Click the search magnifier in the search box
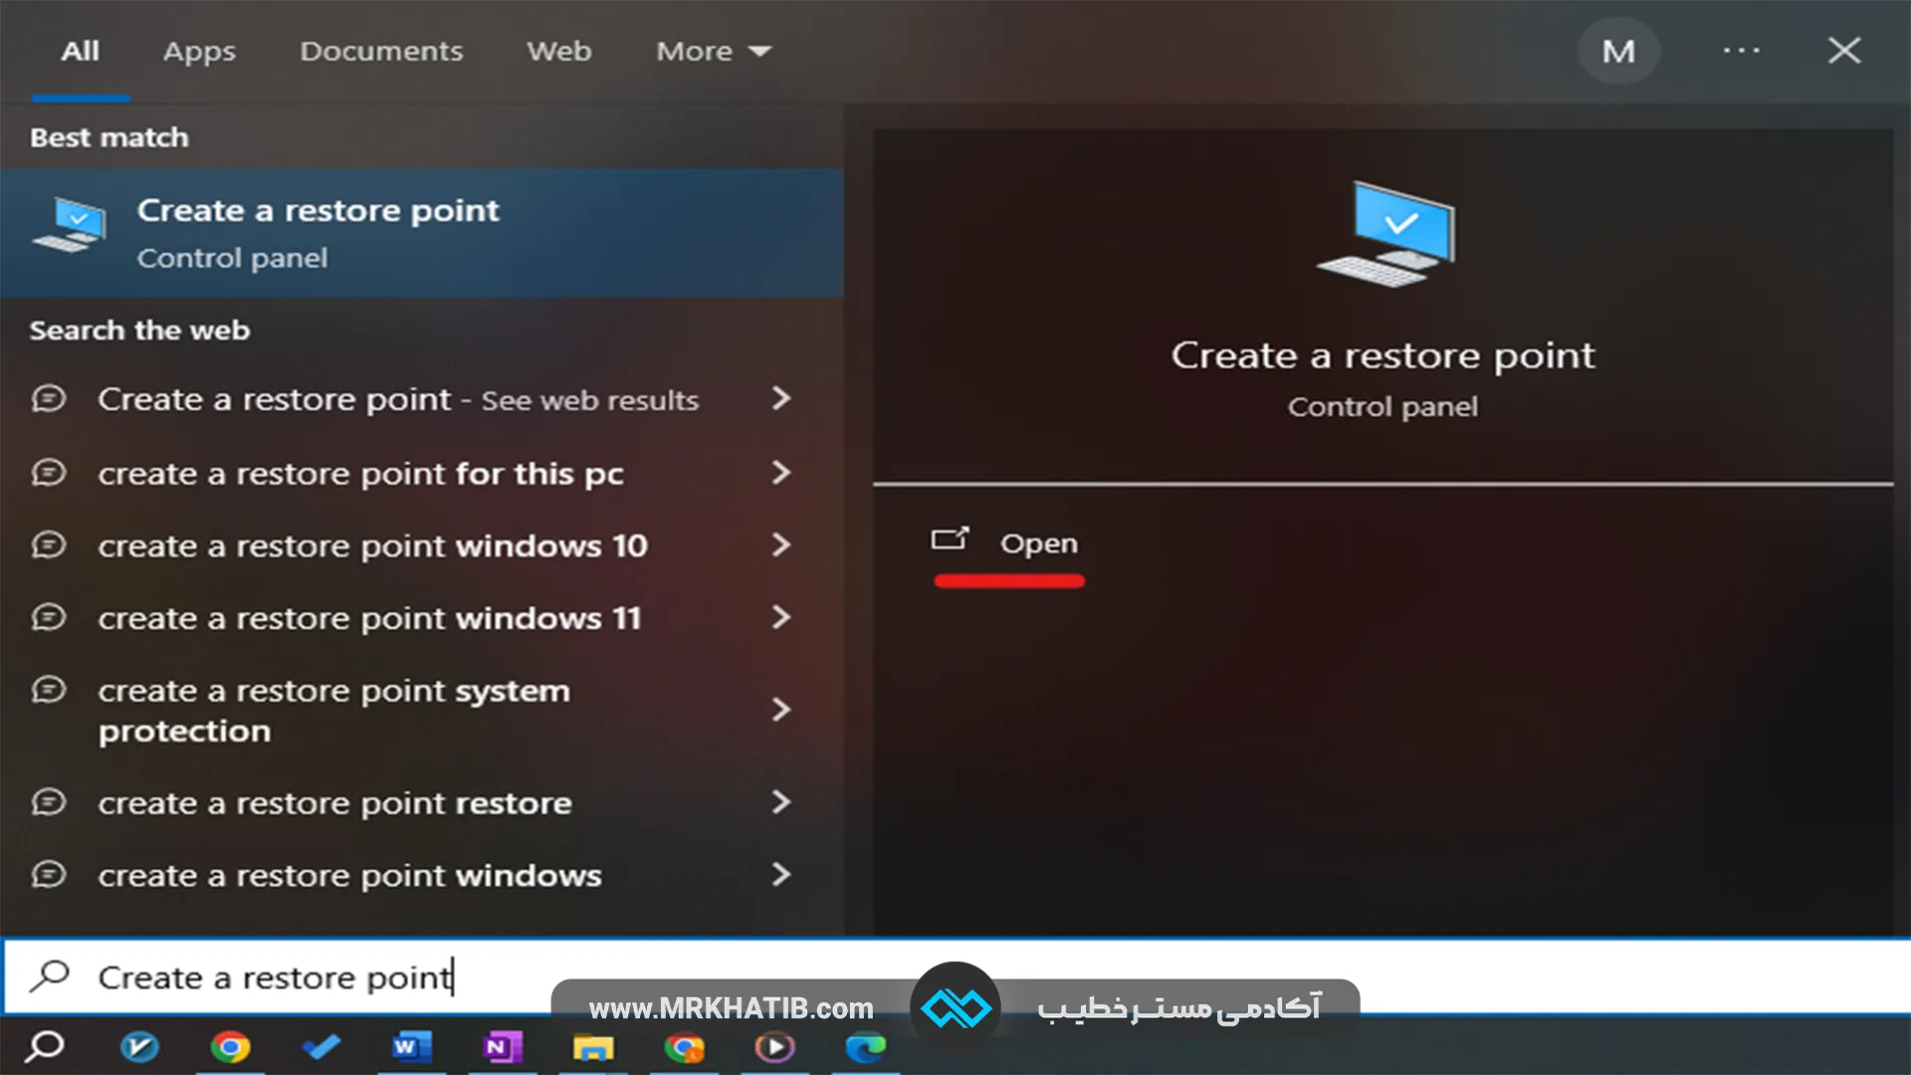The height and width of the screenshot is (1075, 1911). pos(46,976)
